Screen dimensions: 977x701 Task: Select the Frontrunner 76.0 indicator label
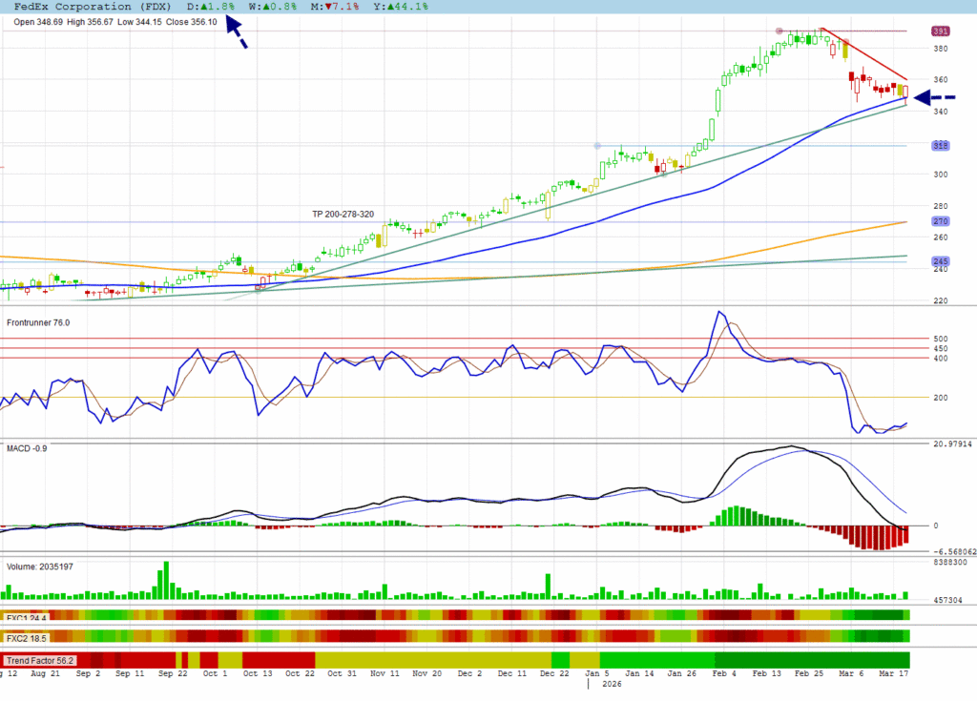(x=38, y=323)
